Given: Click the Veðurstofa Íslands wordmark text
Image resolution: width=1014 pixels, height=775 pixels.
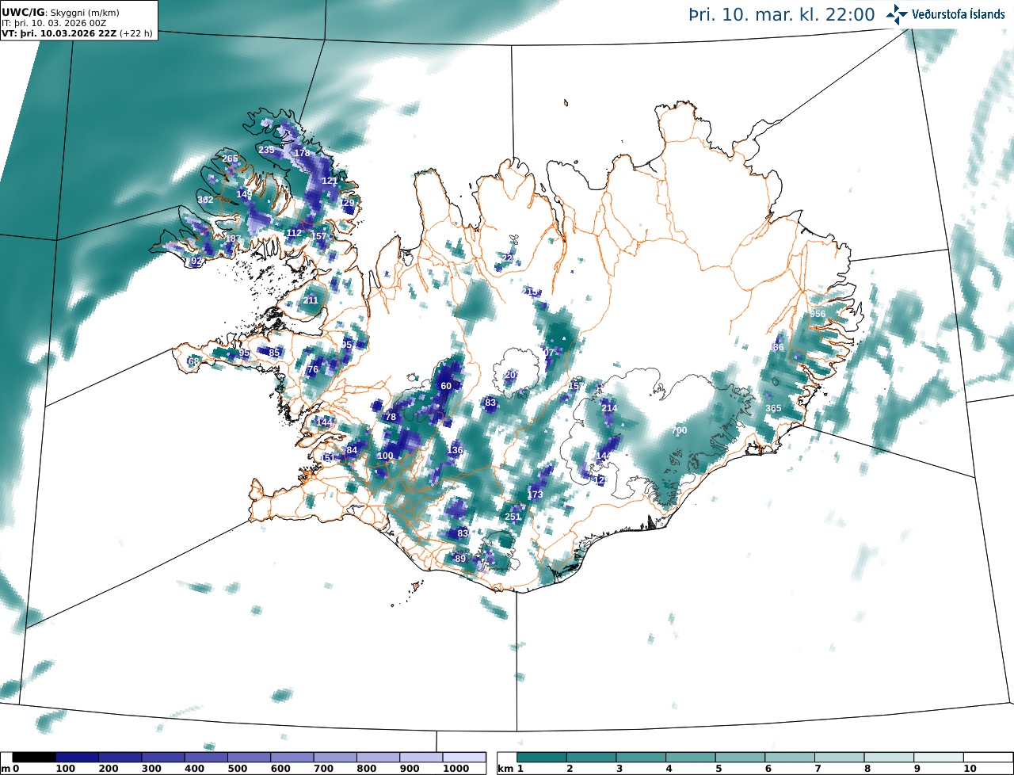Looking at the screenshot, I should [x=958, y=14].
